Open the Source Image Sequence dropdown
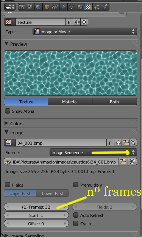The height and width of the screenshot is (237, 142). tap(93, 152)
